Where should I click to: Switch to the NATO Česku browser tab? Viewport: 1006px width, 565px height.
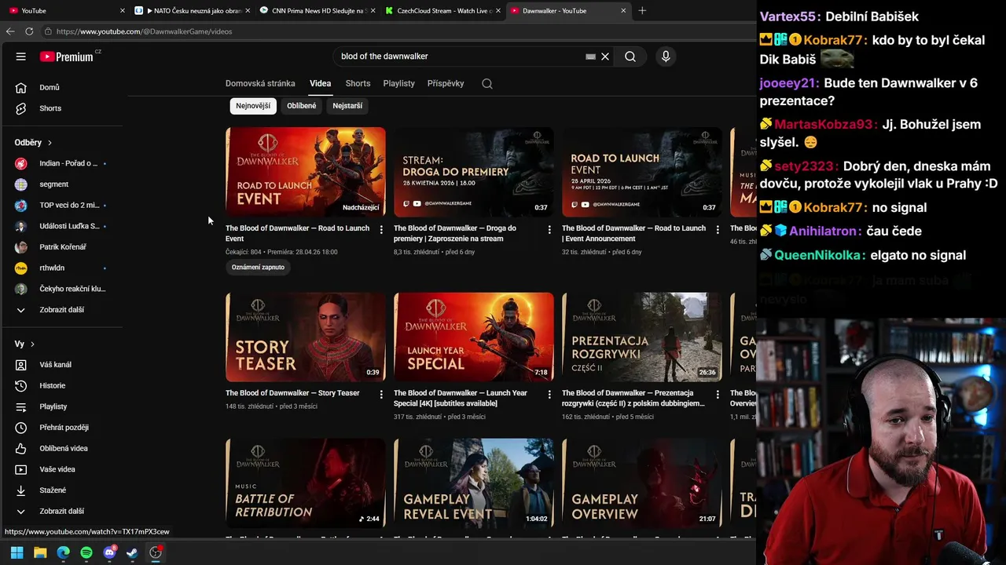191,10
